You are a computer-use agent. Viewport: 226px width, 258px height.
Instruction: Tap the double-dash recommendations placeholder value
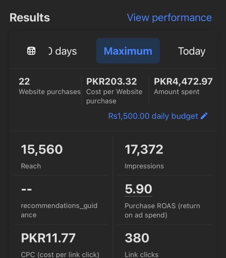point(26,189)
